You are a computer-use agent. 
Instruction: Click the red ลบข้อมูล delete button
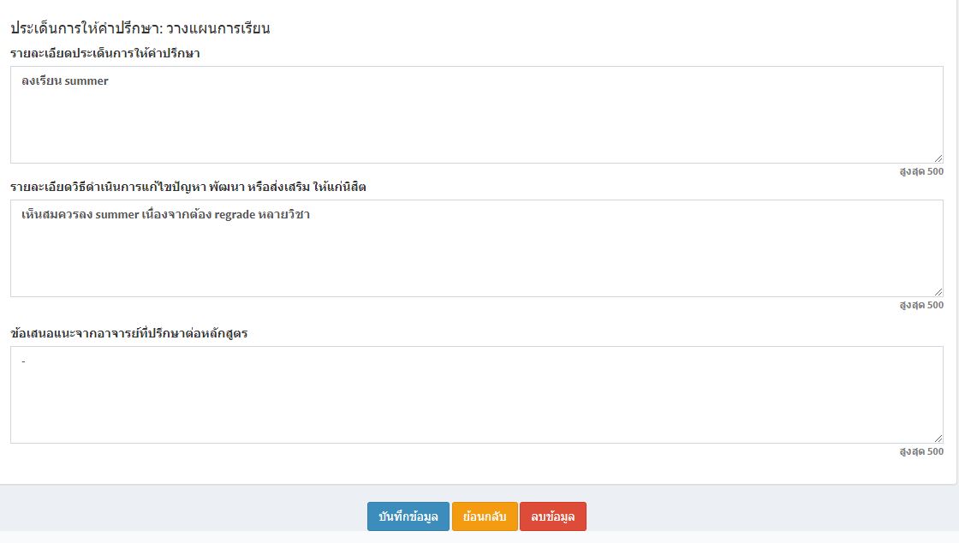pyautogui.click(x=552, y=516)
